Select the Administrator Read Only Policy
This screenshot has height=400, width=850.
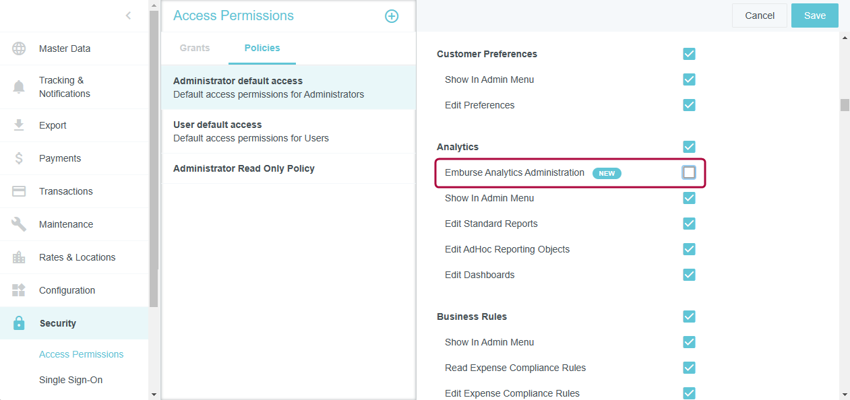(x=245, y=168)
